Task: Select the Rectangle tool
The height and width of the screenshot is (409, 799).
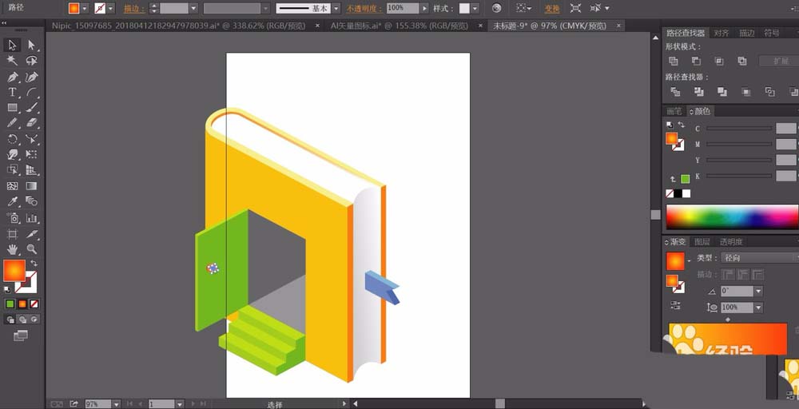Action: [12, 108]
